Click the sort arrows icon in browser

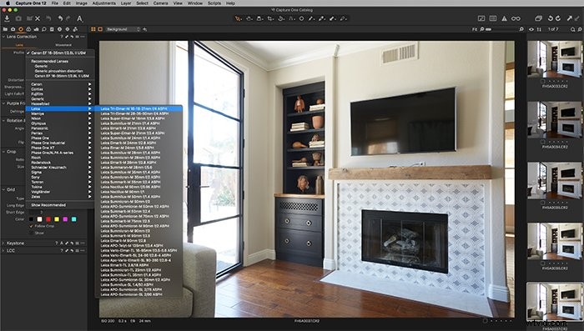[x=539, y=29]
